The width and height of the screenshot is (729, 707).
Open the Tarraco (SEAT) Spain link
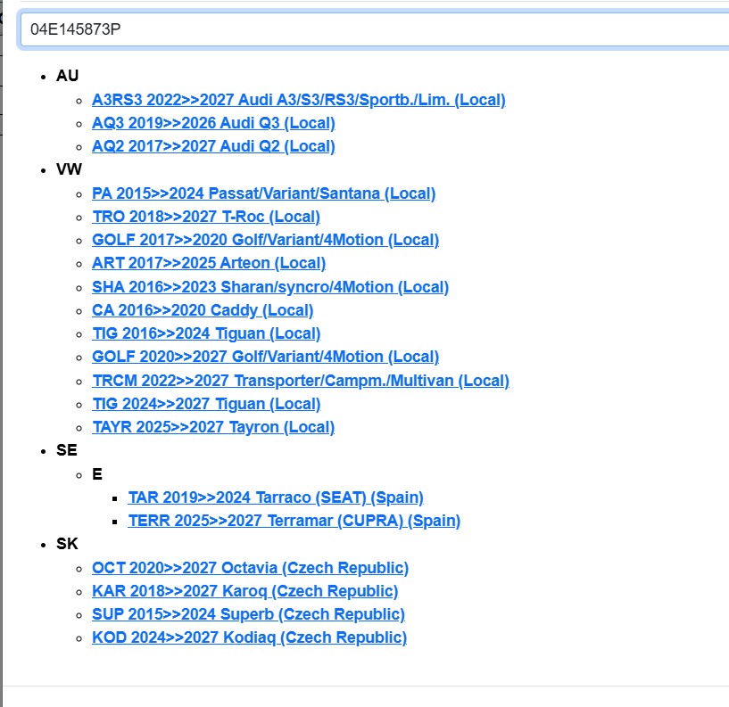pos(276,497)
